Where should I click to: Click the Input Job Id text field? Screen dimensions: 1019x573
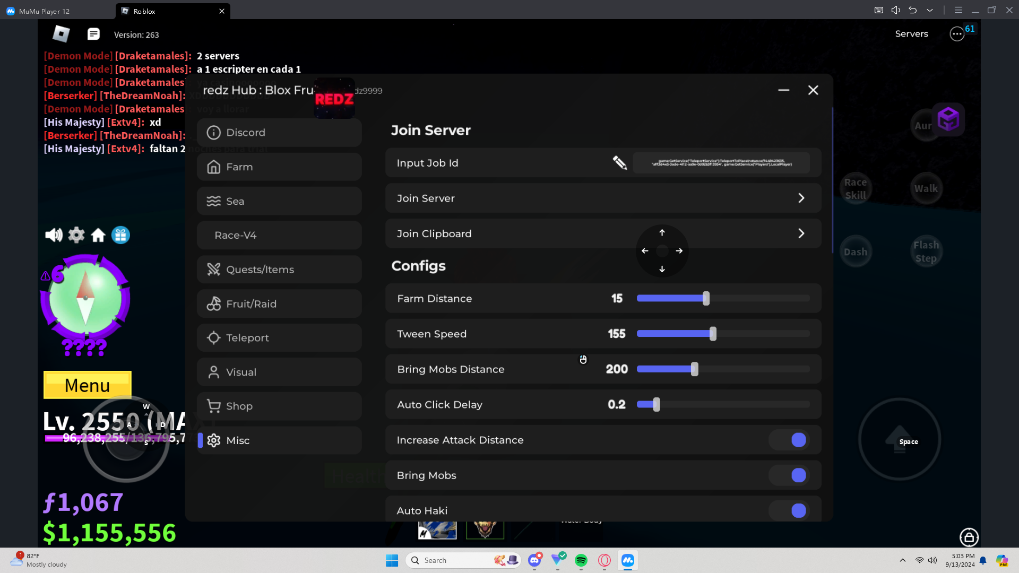click(721, 163)
